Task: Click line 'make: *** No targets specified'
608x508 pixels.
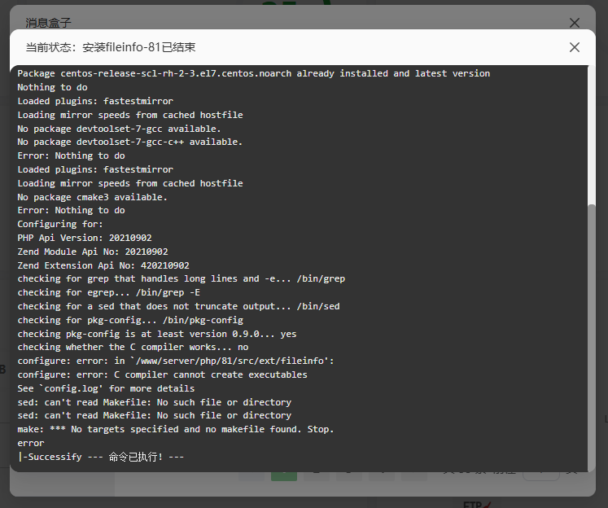Action: pos(175,429)
